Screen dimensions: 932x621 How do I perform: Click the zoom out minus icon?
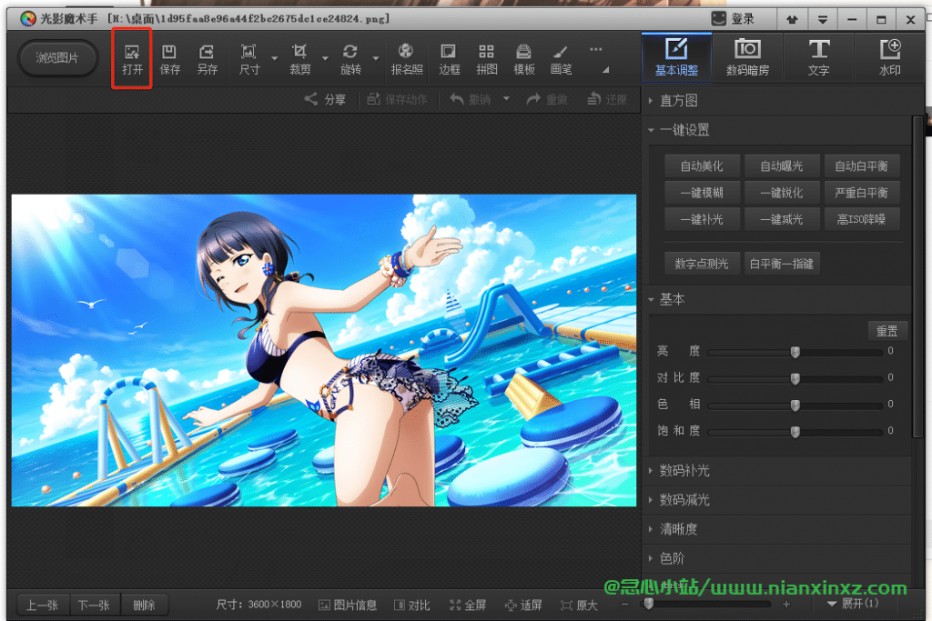tap(624, 605)
